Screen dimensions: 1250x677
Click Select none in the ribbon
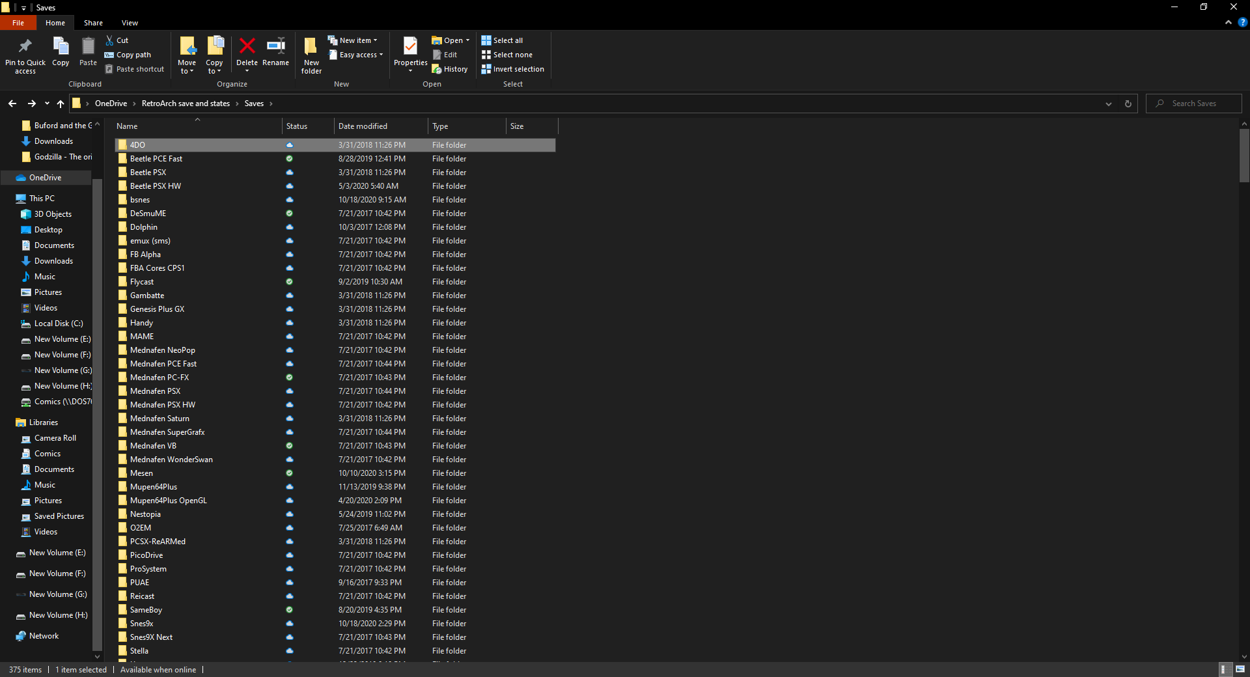[507, 55]
